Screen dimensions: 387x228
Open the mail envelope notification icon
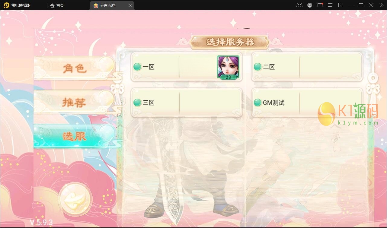(x=320, y=5)
